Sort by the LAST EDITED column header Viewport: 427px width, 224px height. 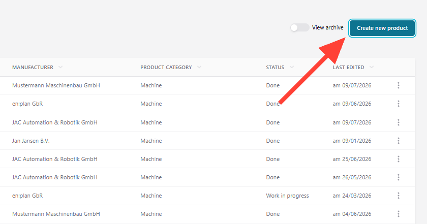pyautogui.click(x=348, y=67)
